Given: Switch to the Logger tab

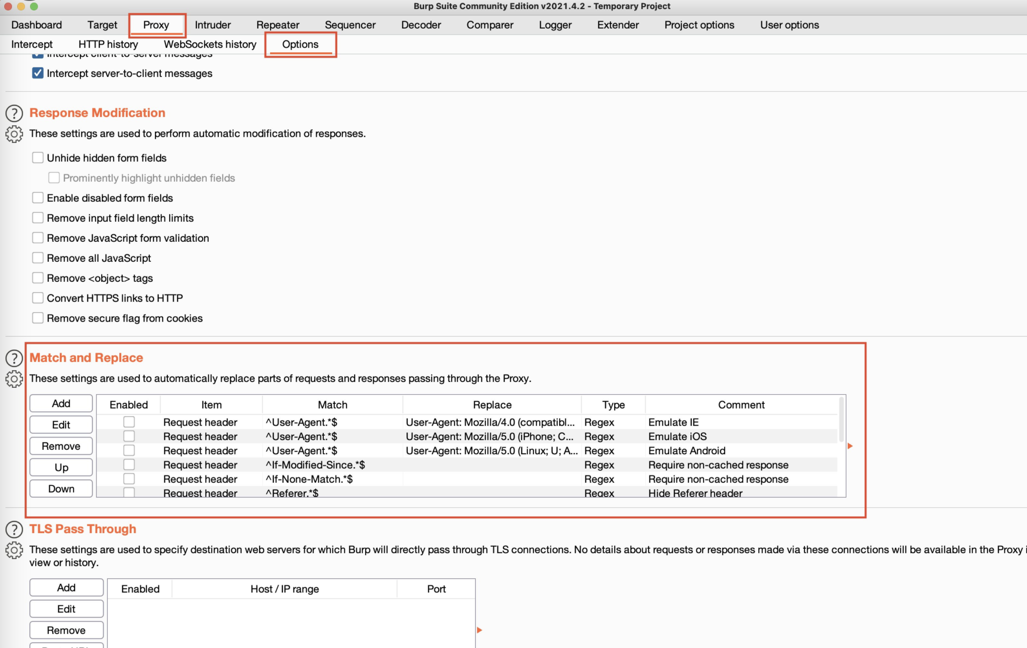Looking at the screenshot, I should (555, 25).
